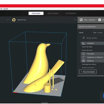This screenshot has height=104, width=104.
Task: Switch to the VISTA PREVIA tab
Action: click(53, 14)
